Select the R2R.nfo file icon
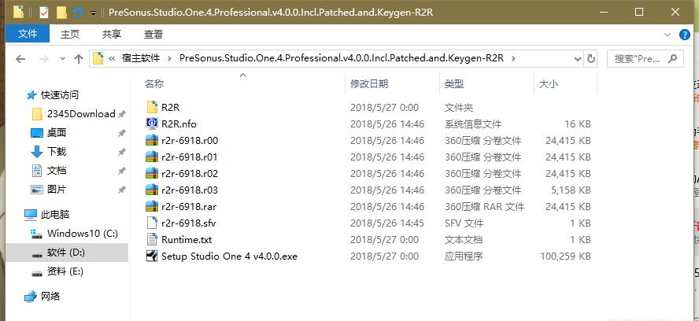This screenshot has width=699, height=321. click(x=152, y=124)
